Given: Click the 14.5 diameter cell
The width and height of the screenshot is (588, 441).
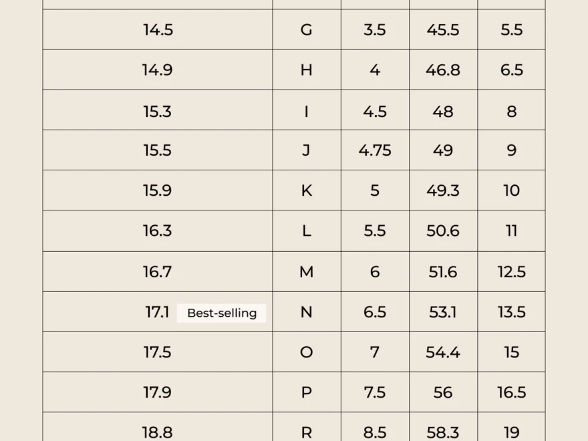Looking at the screenshot, I should coord(157,29).
